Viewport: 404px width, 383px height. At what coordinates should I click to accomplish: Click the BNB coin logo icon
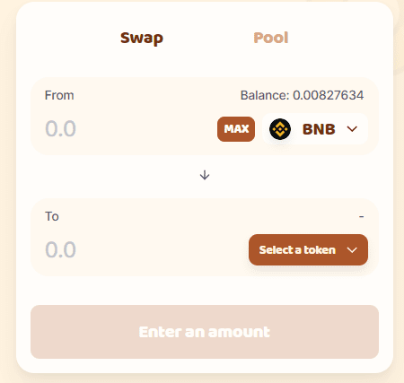point(280,129)
